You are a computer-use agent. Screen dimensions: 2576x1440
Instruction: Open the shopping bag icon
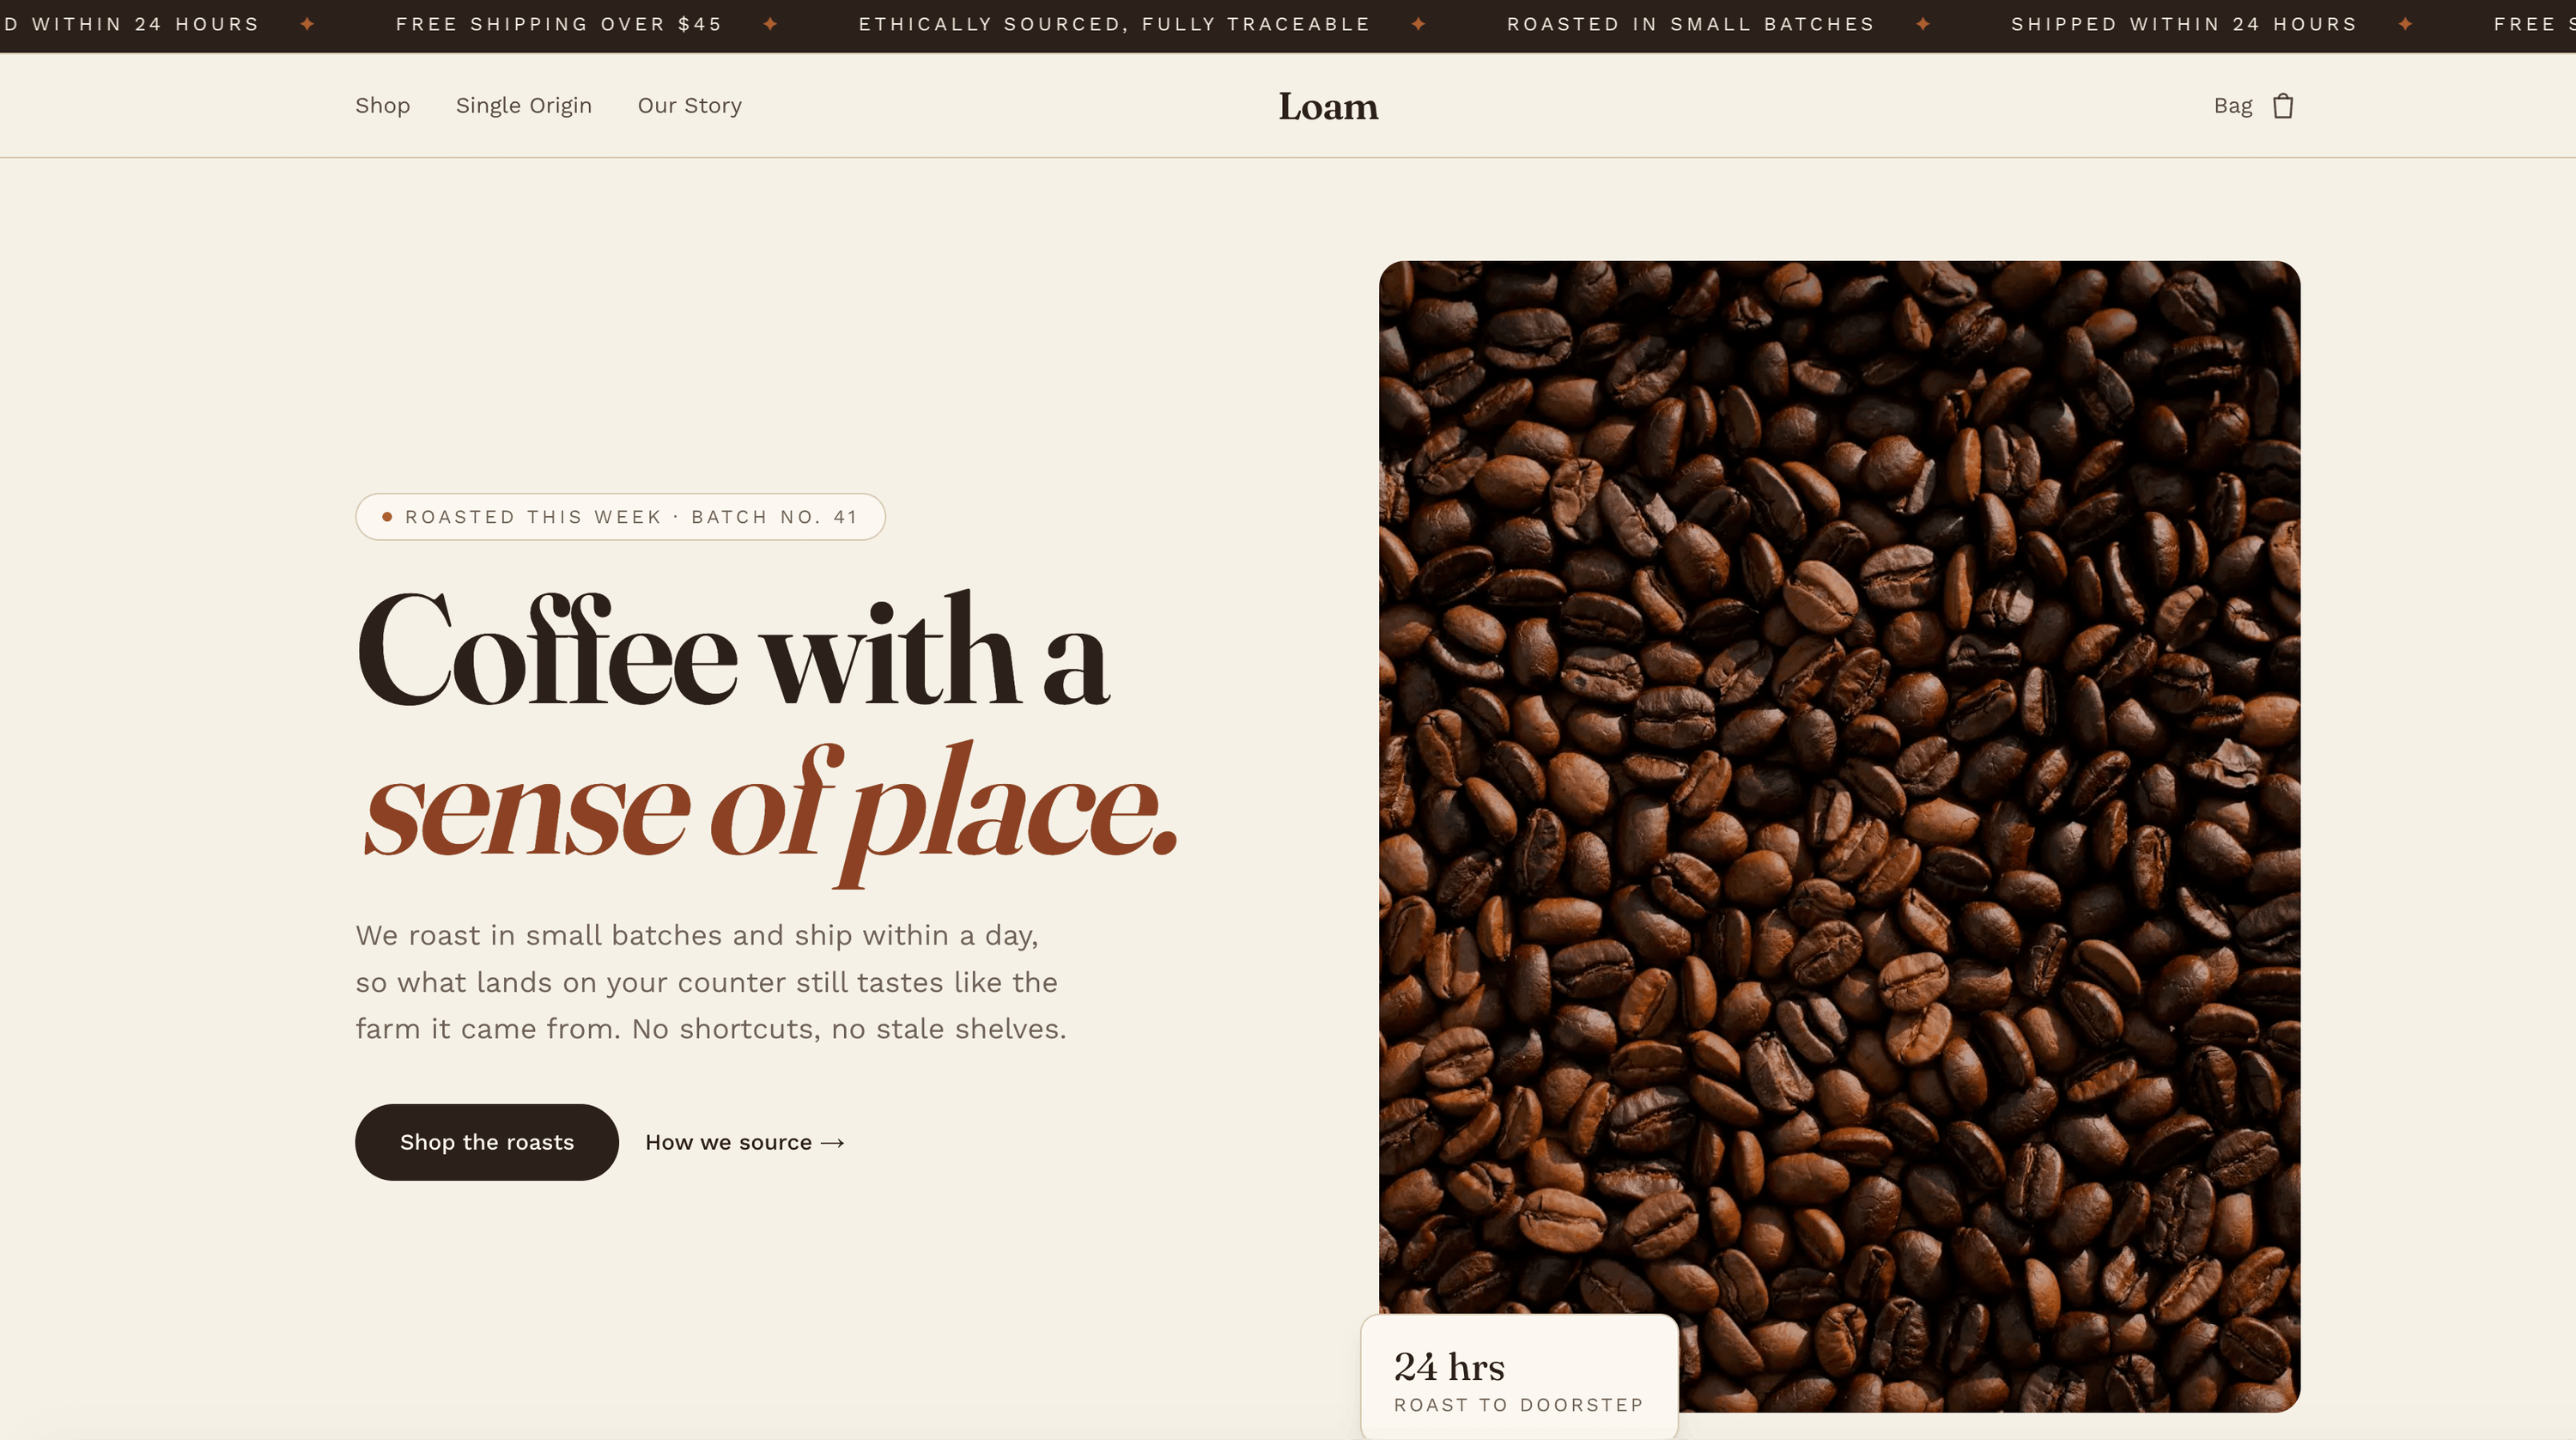click(2282, 106)
